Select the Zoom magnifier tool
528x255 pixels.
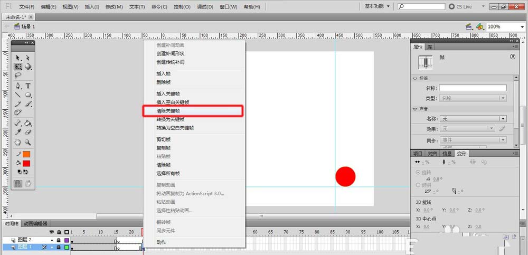29,142
